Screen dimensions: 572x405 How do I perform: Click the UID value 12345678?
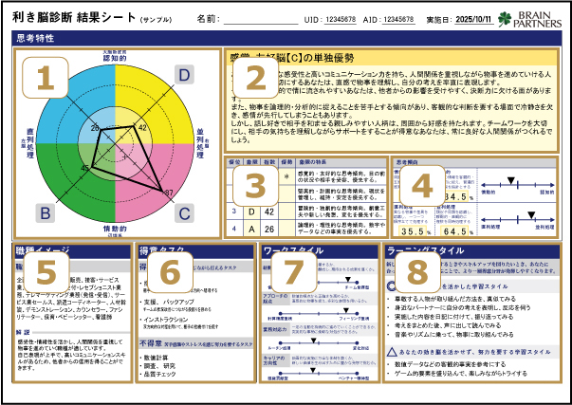click(341, 19)
